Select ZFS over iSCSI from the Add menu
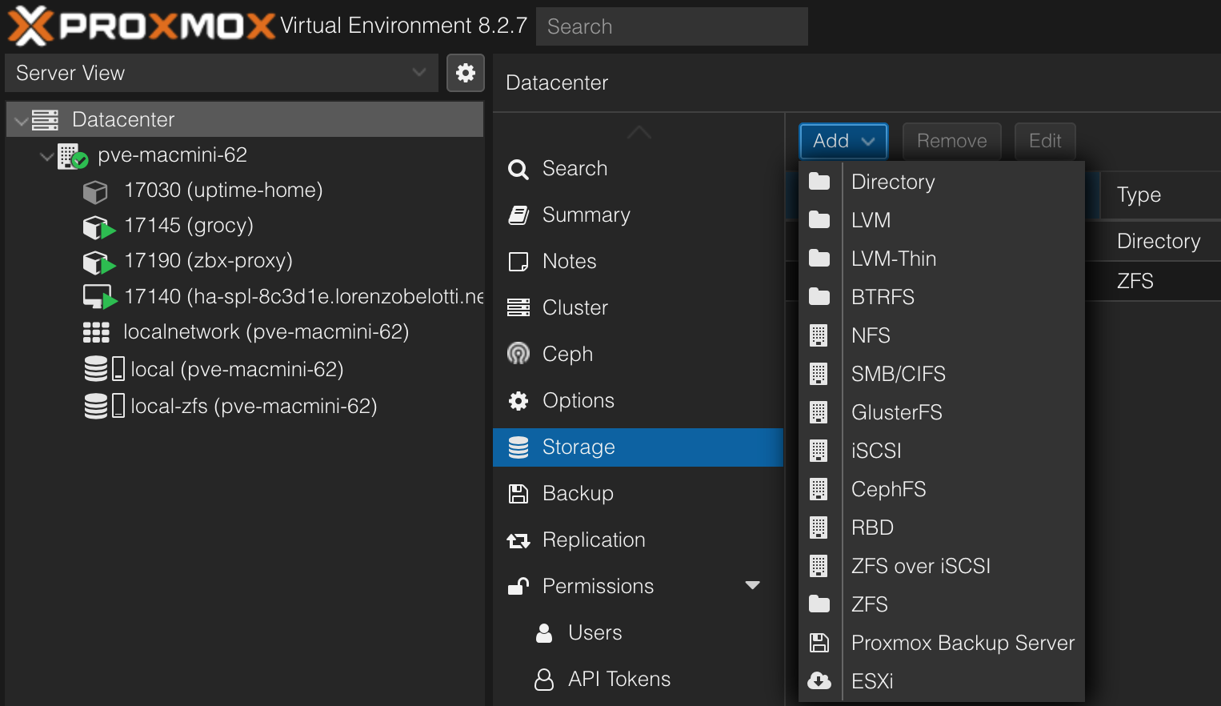The image size is (1221, 706). (x=921, y=566)
